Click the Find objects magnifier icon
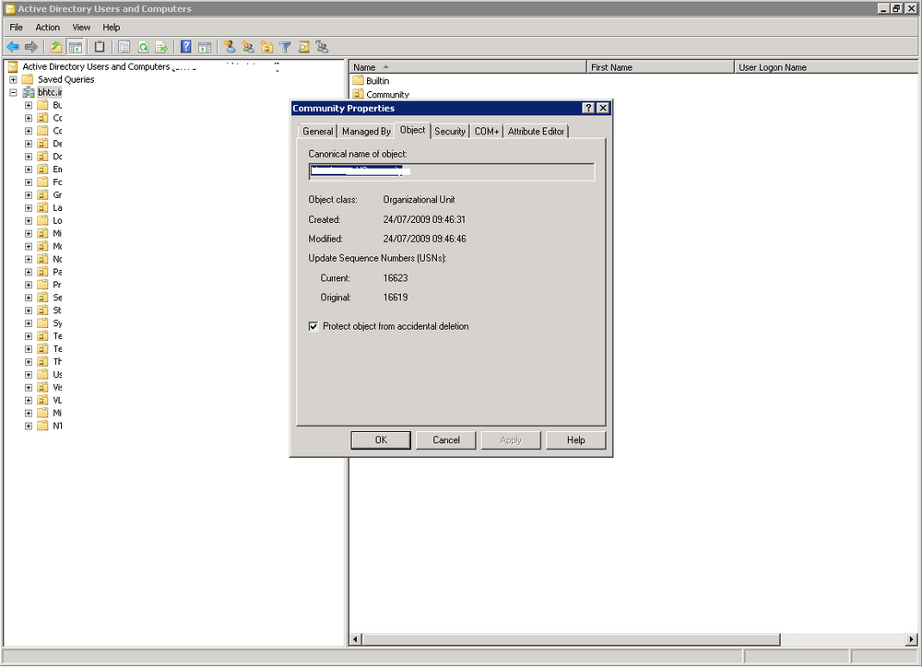Image resolution: width=922 pixels, height=667 pixels. 304,47
